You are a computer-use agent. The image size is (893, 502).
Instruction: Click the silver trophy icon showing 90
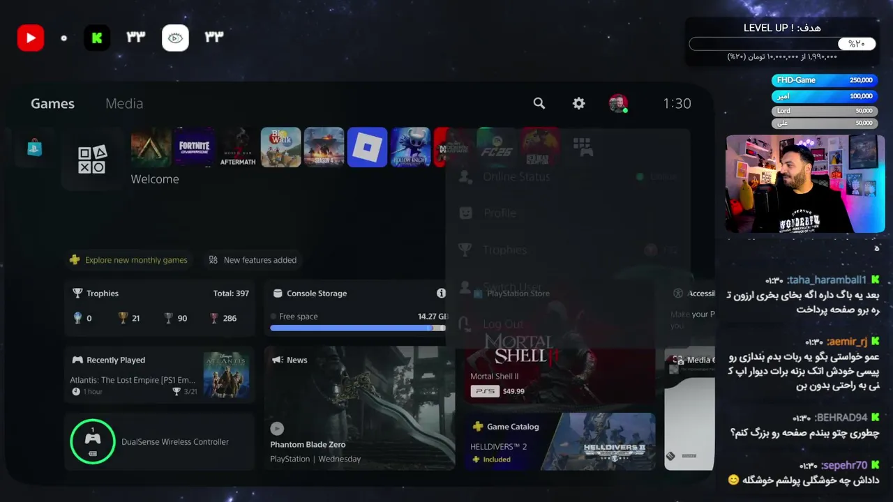pos(168,318)
